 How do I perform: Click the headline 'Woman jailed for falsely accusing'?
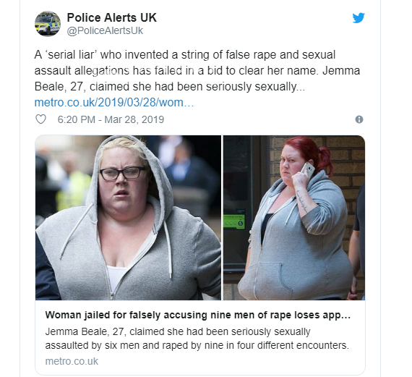pyautogui.click(x=198, y=315)
